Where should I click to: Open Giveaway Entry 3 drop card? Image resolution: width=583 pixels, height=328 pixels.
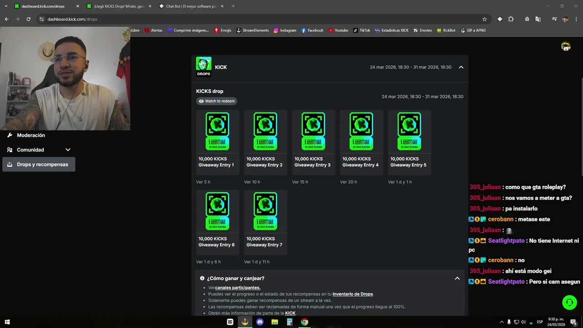click(x=313, y=143)
